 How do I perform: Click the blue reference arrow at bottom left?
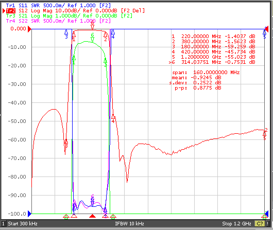(29, 214)
